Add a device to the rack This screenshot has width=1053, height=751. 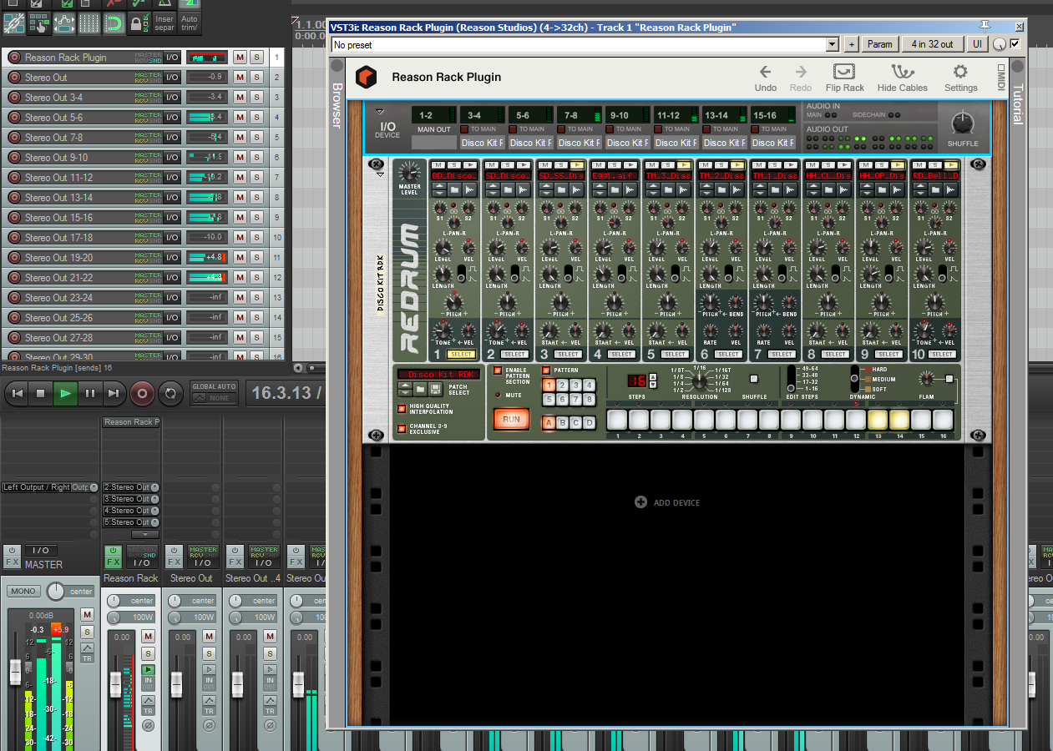[x=666, y=502]
